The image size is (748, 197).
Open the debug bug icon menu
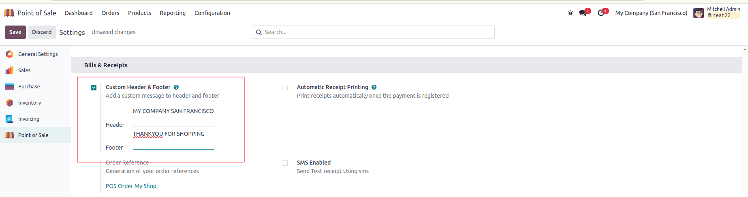tap(571, 13)
